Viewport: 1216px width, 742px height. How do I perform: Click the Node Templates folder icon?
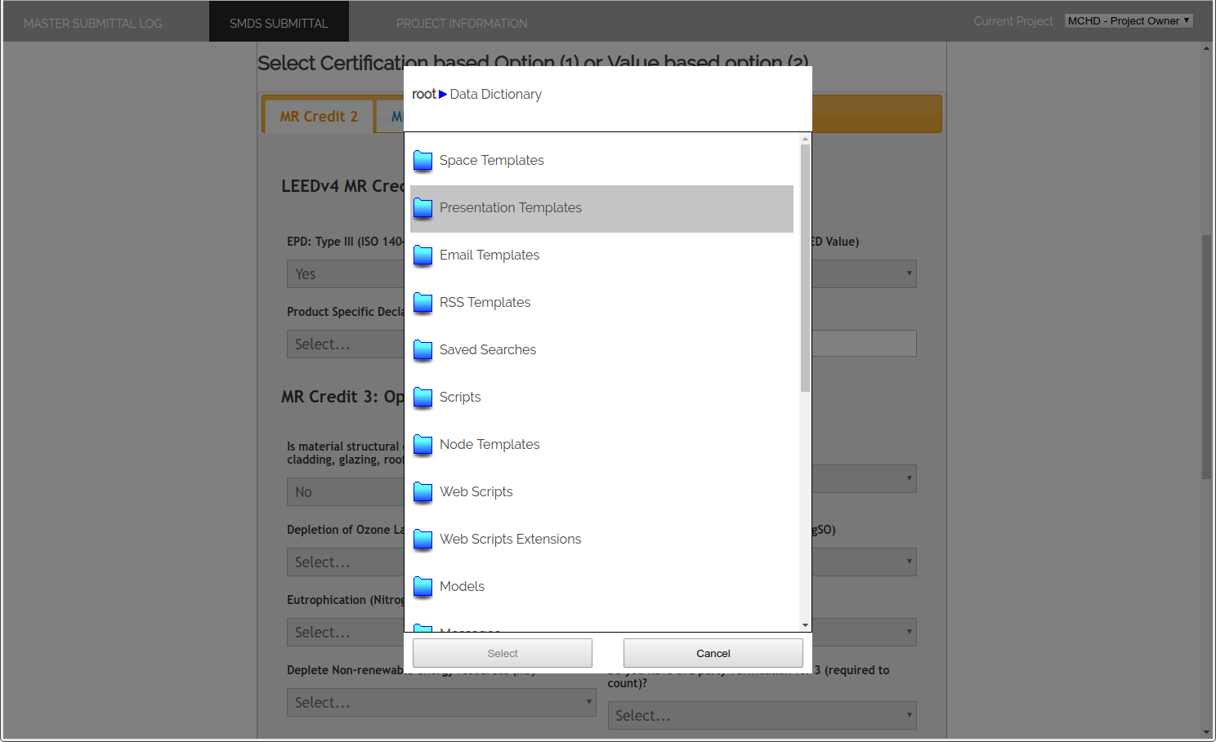coord(422,445)
